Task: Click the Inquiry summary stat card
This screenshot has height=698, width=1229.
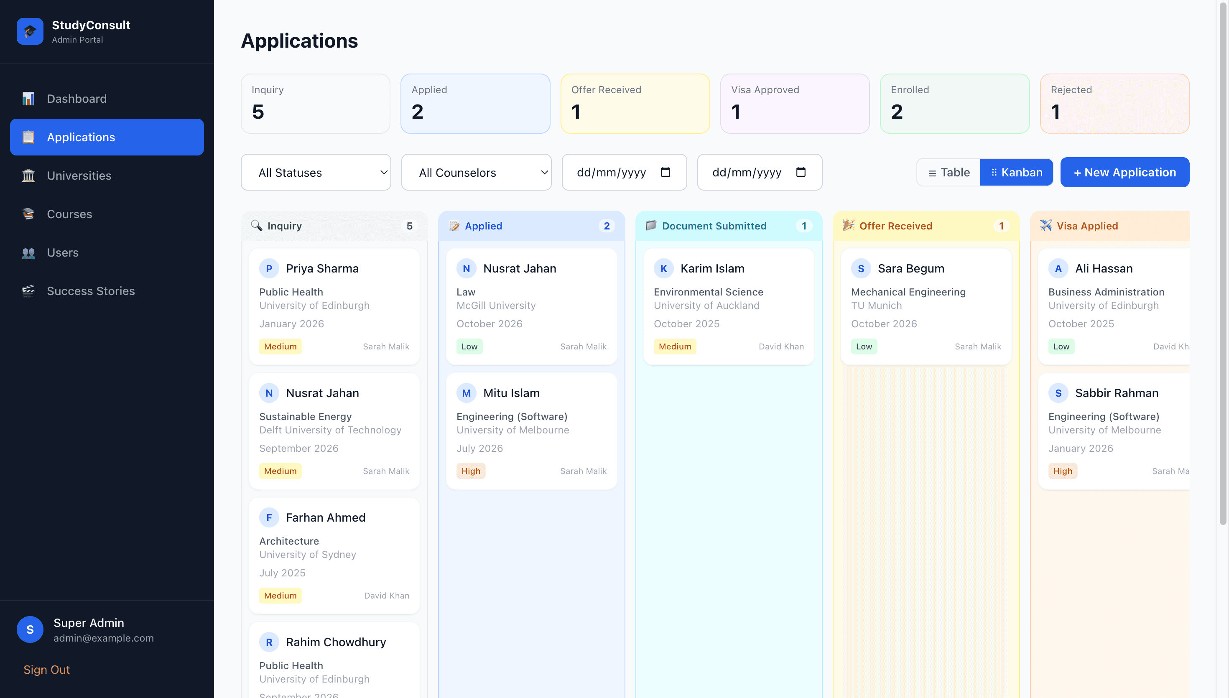Action: (x=316, y=104)
